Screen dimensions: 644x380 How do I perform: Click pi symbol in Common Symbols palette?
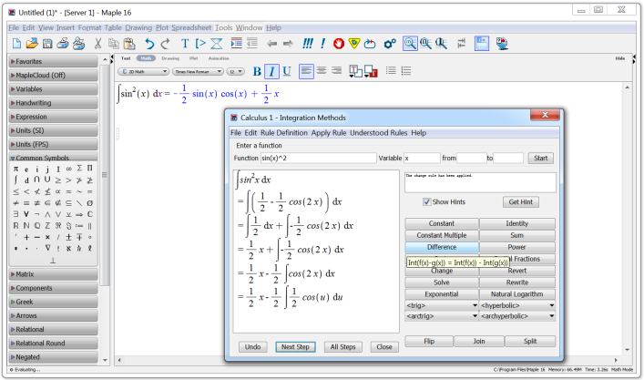[15, 169]
